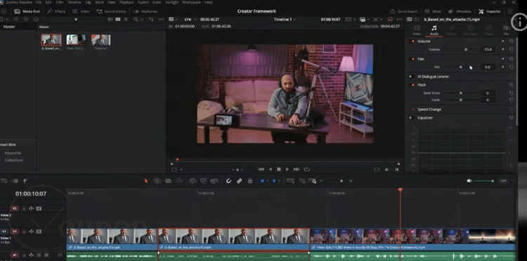Open the Effects panel
This screenshot has width=527, height=261.
click(x=56, y=11)
